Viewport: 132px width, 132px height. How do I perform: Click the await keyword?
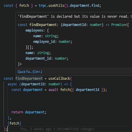[53, 90]
